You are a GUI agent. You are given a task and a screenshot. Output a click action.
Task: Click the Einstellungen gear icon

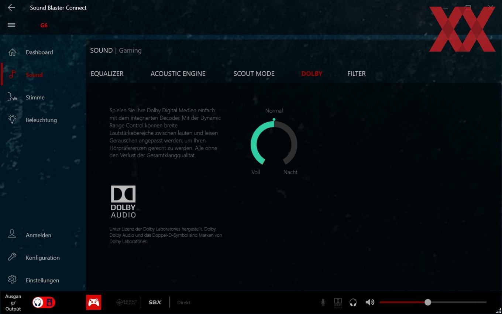point(12,280)
